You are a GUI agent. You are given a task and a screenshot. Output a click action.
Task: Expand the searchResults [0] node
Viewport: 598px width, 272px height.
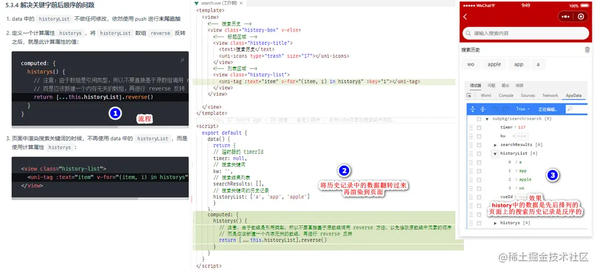[x=495, y=145]
